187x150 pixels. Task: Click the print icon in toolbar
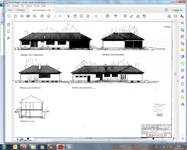(x=28, y=16)
